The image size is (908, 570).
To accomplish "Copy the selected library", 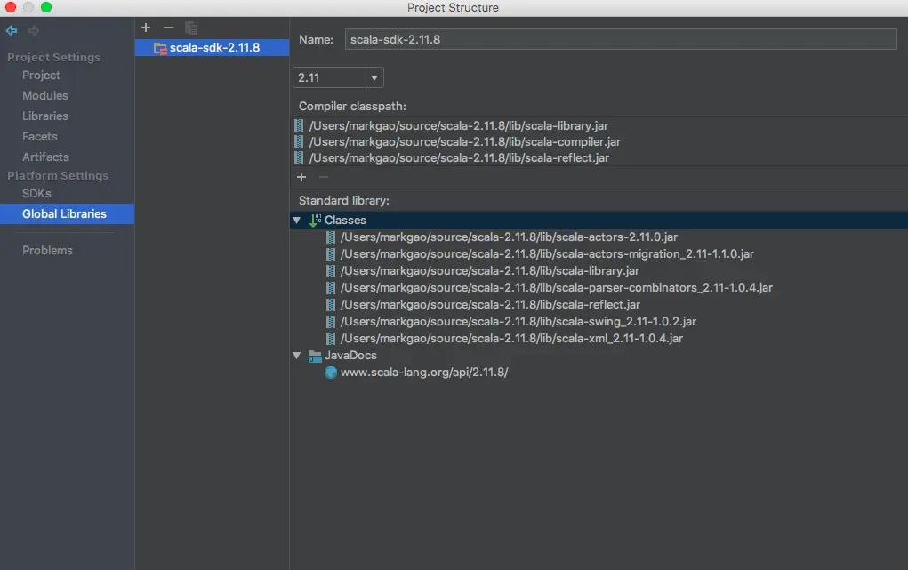I will click(x=191, y=28).
